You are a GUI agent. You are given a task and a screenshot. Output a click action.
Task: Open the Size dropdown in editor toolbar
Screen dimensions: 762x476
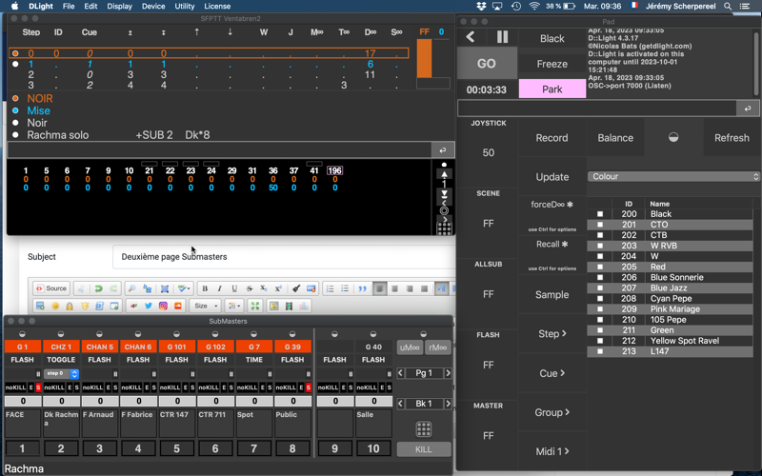pyautogui.click(x=206, y=306)
